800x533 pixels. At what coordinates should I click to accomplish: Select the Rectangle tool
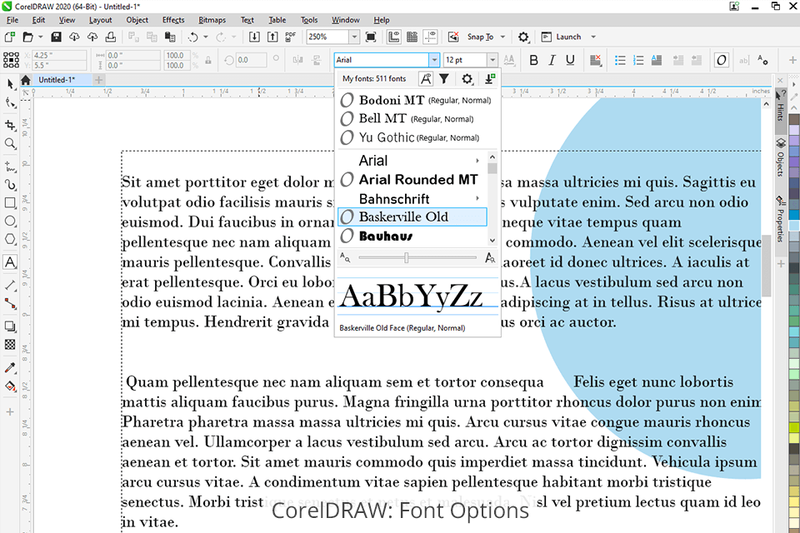[x=10, y=202]
